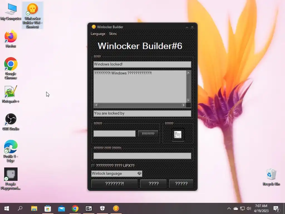Click inside the large message text area
The image size is (285, 214).
click(x=140, y=87)
